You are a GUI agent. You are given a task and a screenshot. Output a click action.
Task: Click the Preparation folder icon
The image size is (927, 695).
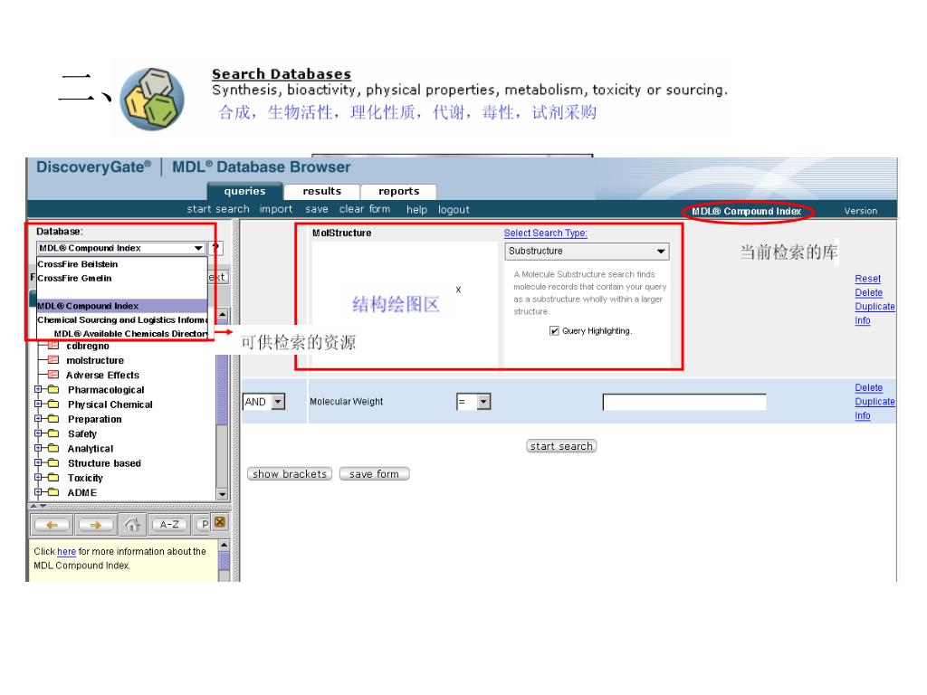53,419
